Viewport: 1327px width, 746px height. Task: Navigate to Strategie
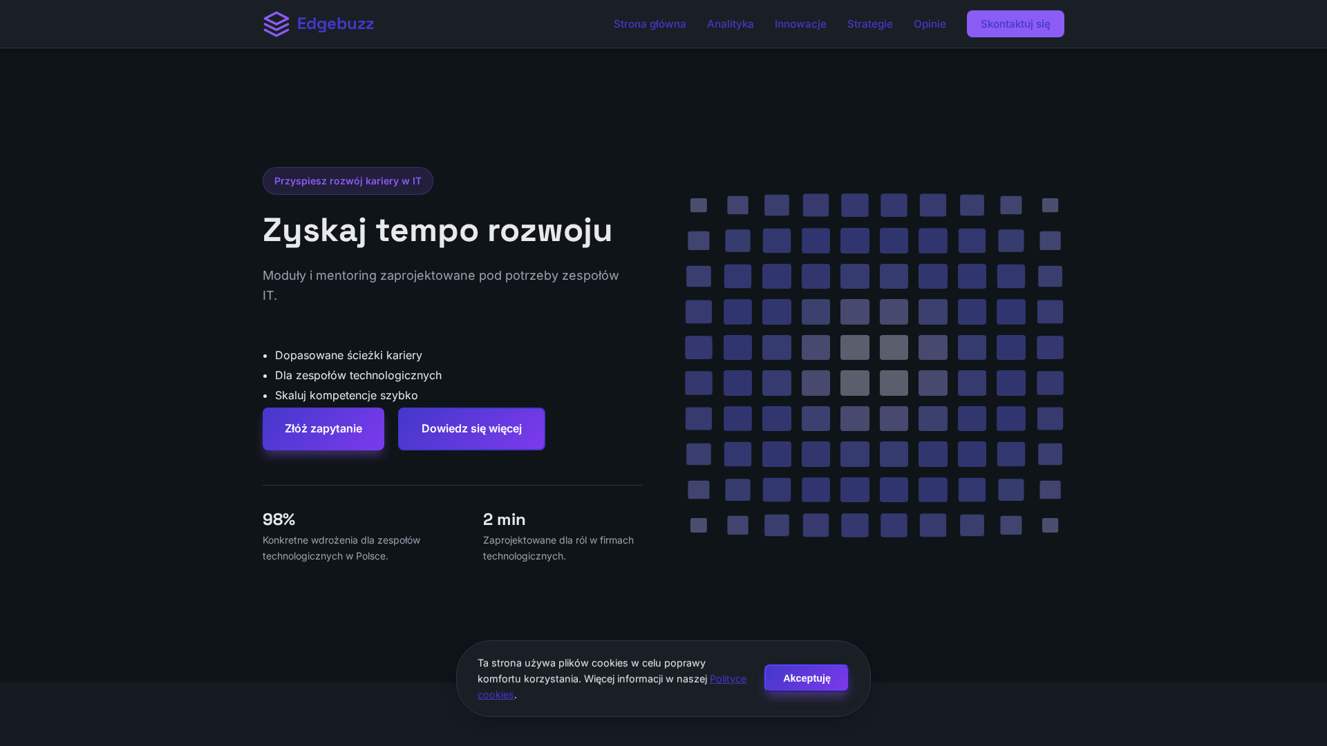(x=869, y=24)
